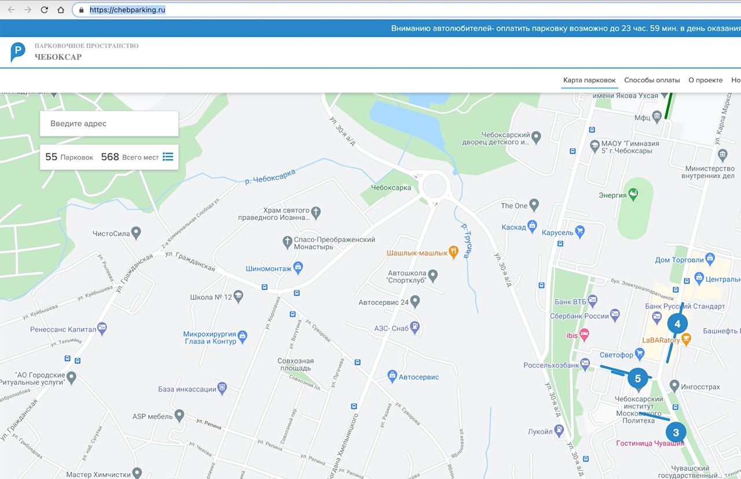
Task: Open the Карта парковок tab
Action: coord(589,80)
